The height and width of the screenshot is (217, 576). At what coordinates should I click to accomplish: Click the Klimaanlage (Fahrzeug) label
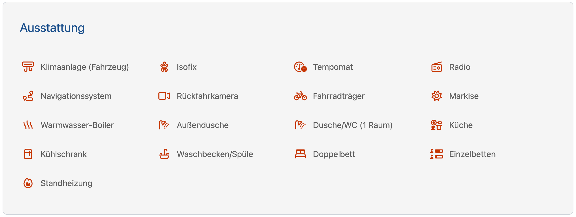(x=85, y=67)
